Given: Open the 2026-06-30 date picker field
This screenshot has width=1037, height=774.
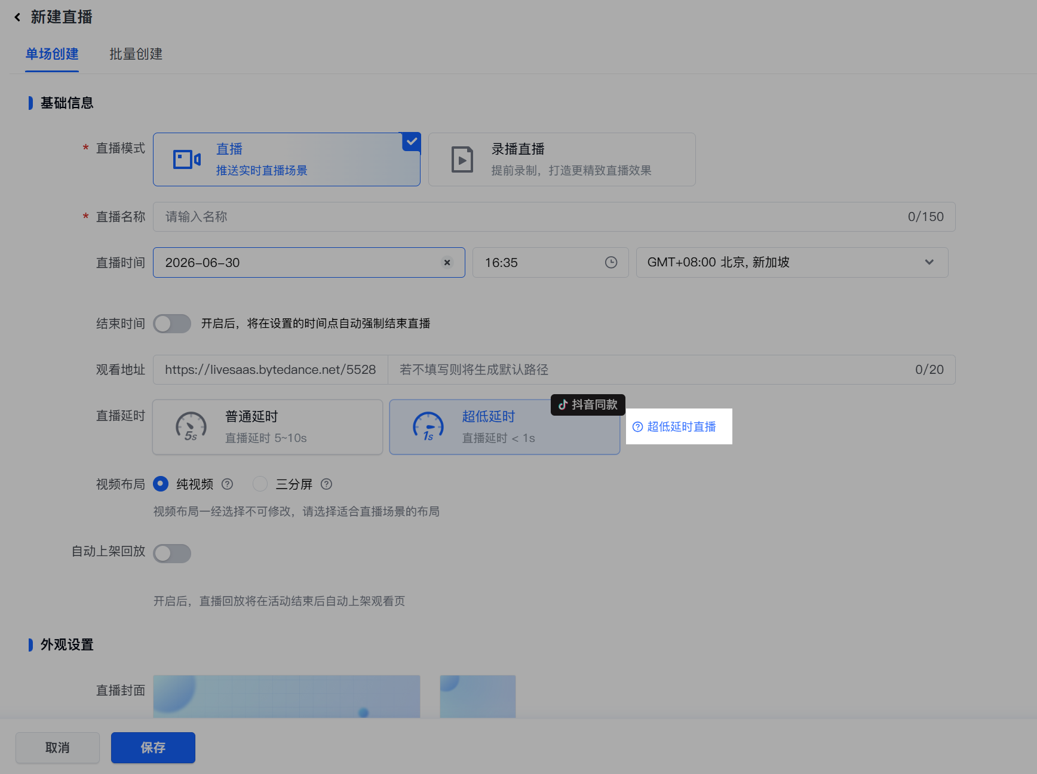Looking at the screenshot, I should click(309, 262).
